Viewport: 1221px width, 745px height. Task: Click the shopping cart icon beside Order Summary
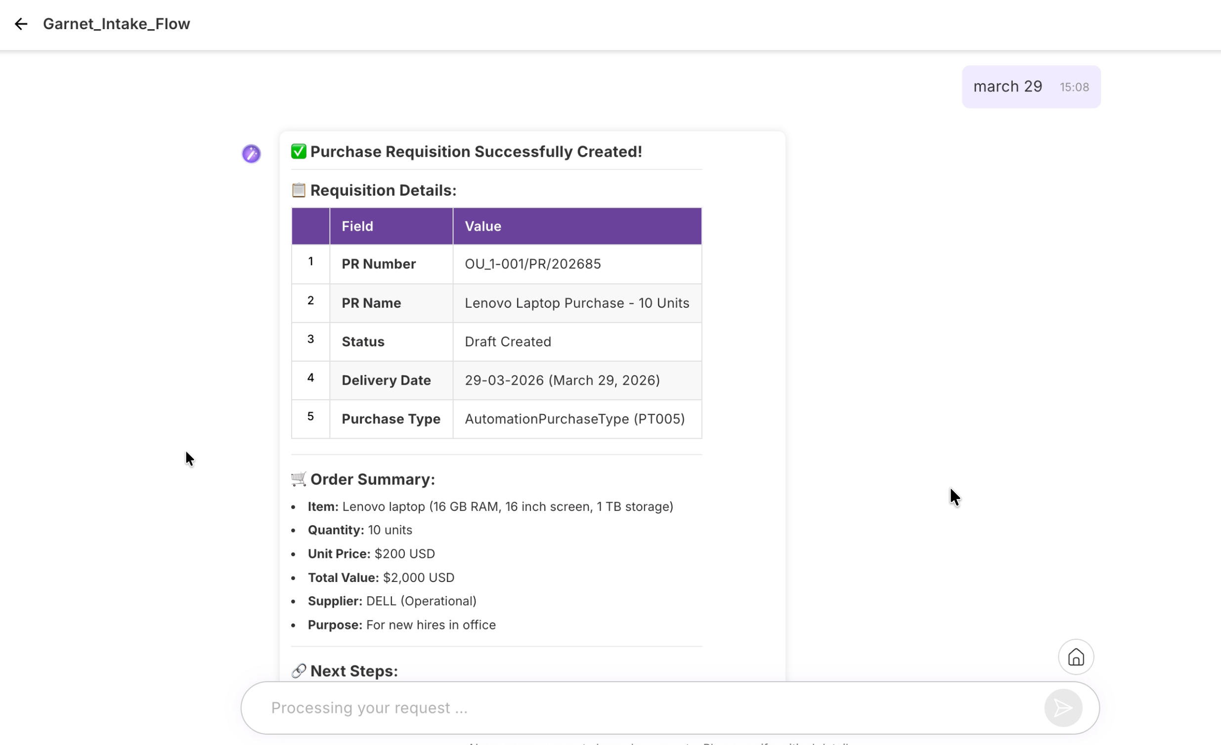tap(298, 479)
